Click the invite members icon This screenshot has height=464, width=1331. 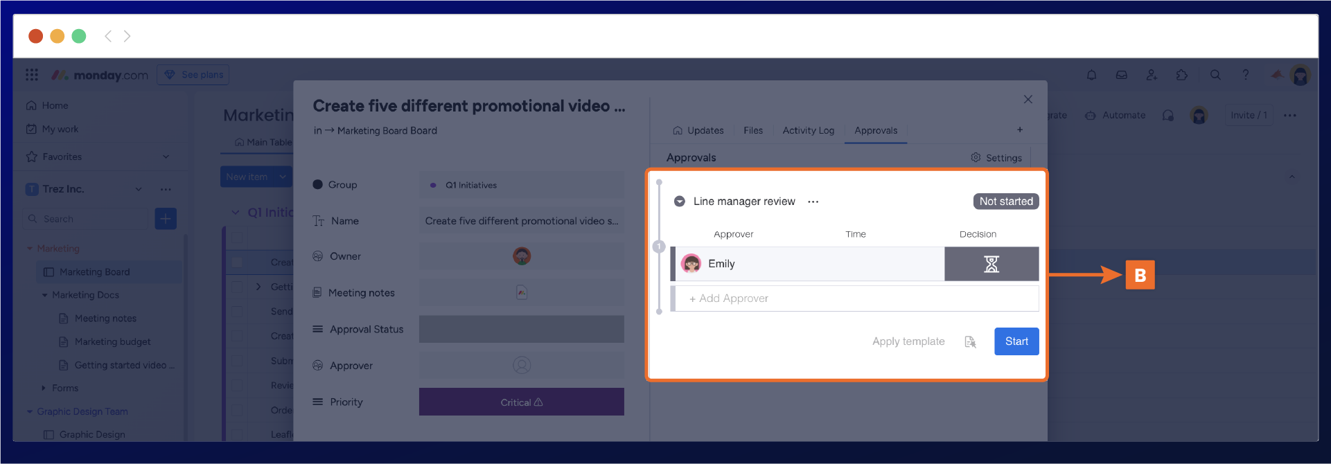pos(1152,75)
